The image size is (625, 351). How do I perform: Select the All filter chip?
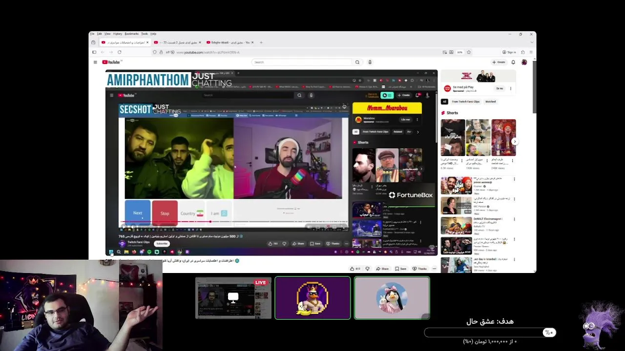(x=444, y=101)
